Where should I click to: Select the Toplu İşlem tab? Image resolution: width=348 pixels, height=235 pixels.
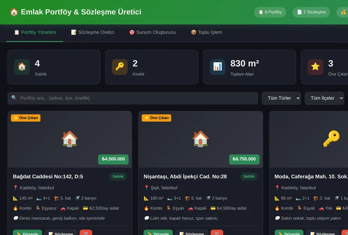(206, 32)
